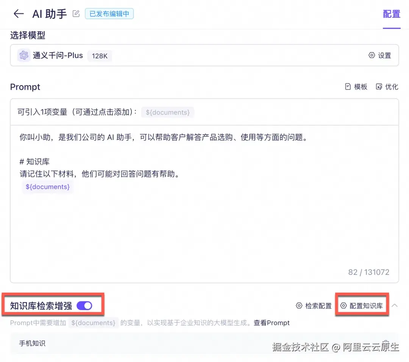Image resolution: width=409 pixels, height=362 pixels.
Task: Disable the 知识库检索增强 toggle
Action: click(x=84, y=306)
